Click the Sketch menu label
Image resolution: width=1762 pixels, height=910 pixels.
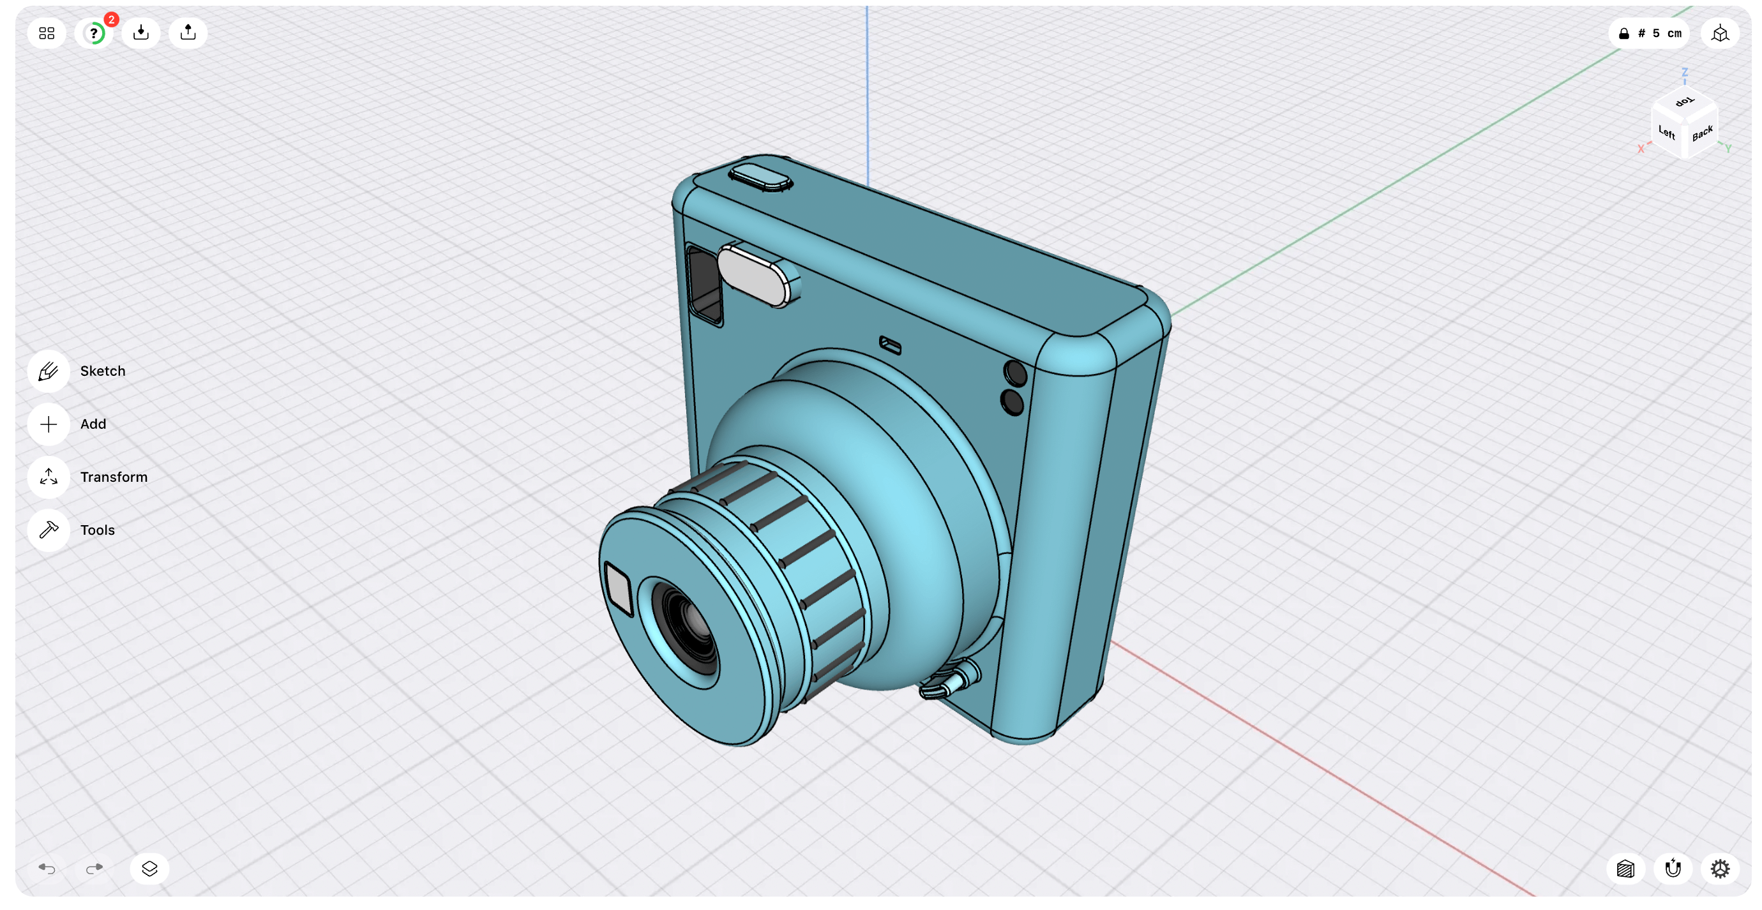[103, 371]
